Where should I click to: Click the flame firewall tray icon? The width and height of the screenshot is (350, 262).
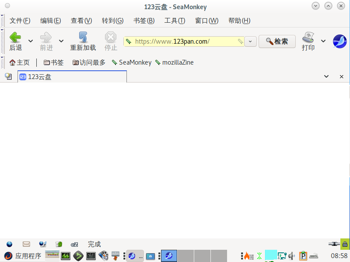pos(248,256)
